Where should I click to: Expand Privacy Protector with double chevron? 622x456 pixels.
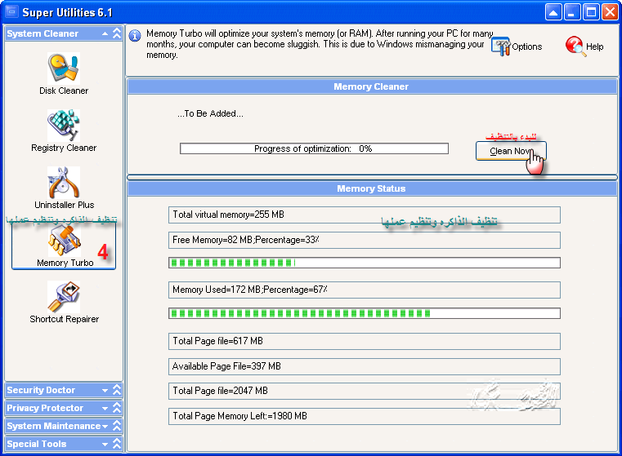click(117, 408)
